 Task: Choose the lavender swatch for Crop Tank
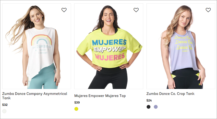(x=156, y=107)
